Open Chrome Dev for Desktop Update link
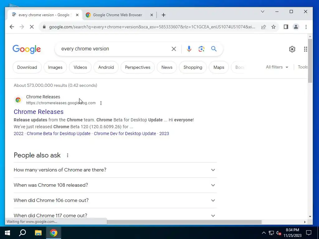The height and width of the screenshot is (239, 319). click(125, 134)
